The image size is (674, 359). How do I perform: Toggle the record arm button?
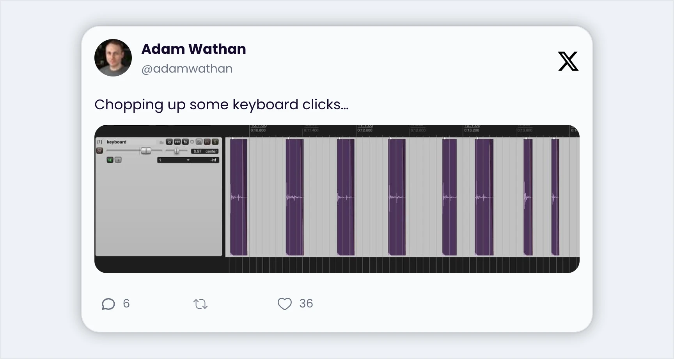pos(99,151)
